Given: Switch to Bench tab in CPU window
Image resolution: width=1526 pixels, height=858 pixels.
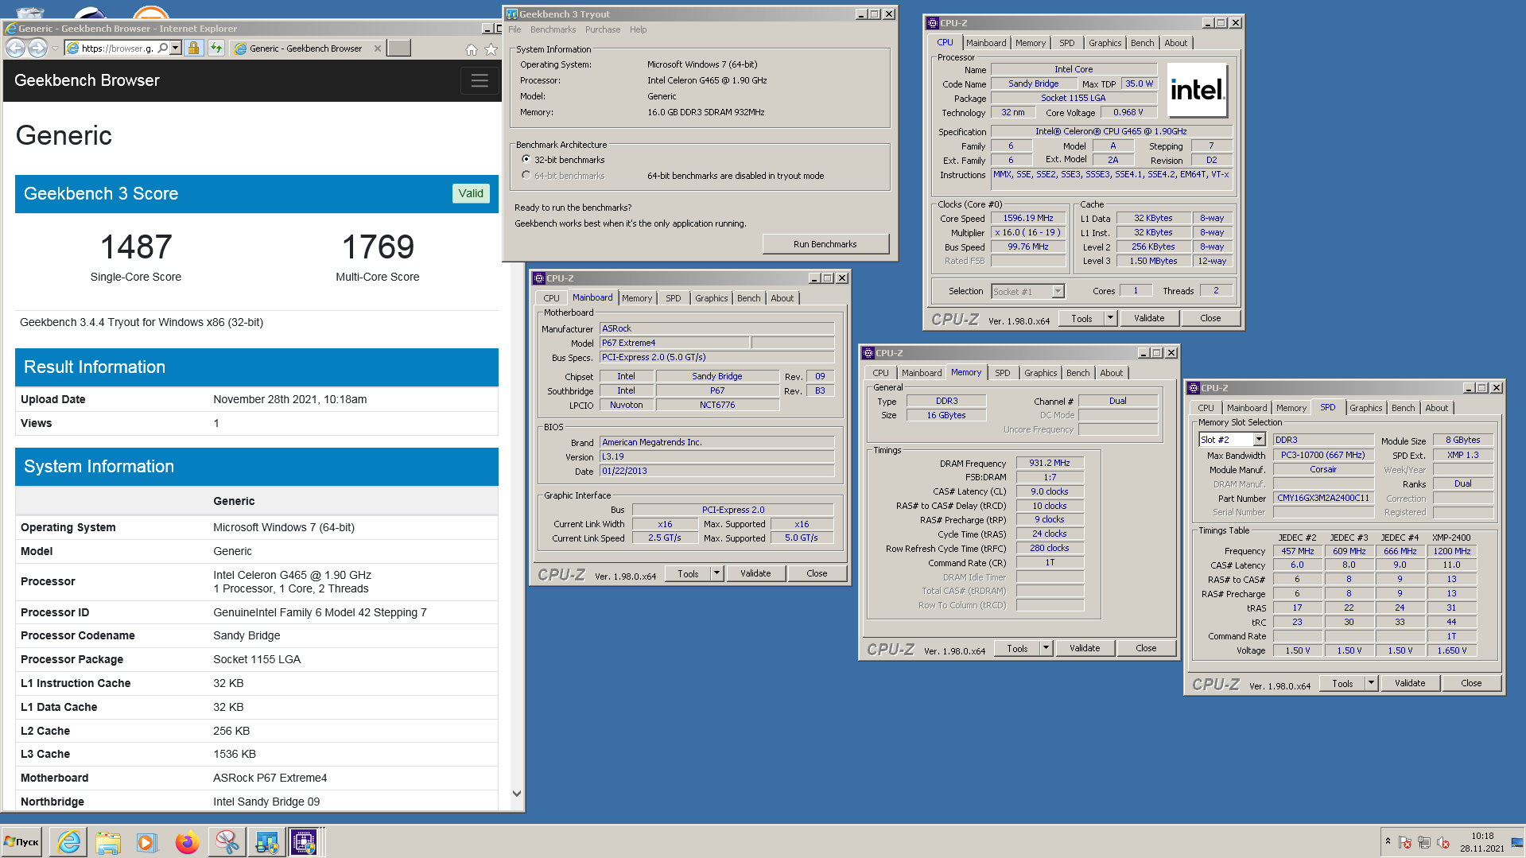Looking at the screenshot, I should tap(1142, 43).
